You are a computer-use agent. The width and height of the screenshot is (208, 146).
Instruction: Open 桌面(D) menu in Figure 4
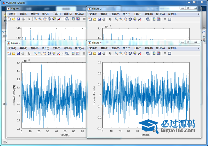tap(149, 48)
